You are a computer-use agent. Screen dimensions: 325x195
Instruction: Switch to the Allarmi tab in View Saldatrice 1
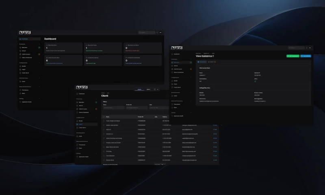[212, 62]
